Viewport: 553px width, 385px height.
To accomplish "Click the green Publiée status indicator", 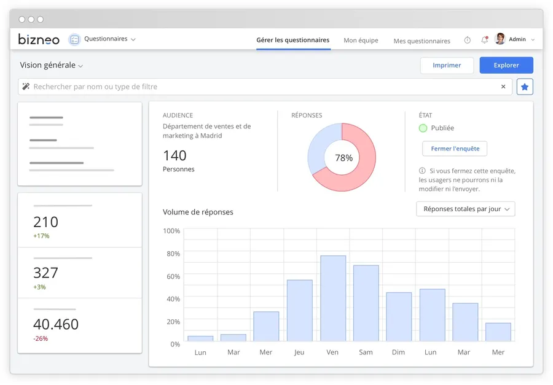I will tap(423, 128).
